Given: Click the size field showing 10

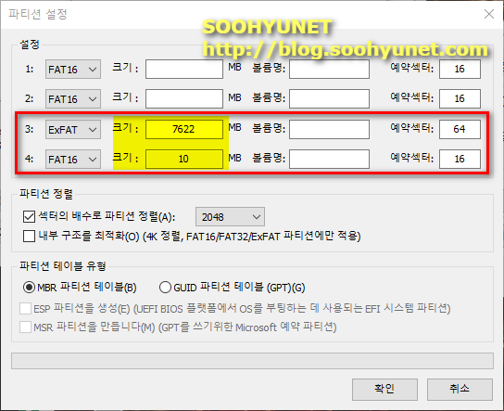Looking at the screenshot, I should [184, 159].
